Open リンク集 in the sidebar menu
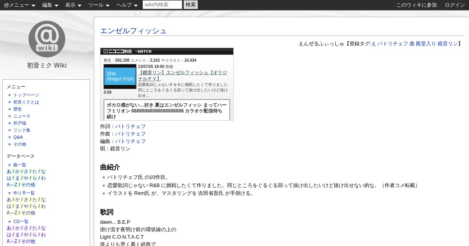 click(x=22, y=130)
